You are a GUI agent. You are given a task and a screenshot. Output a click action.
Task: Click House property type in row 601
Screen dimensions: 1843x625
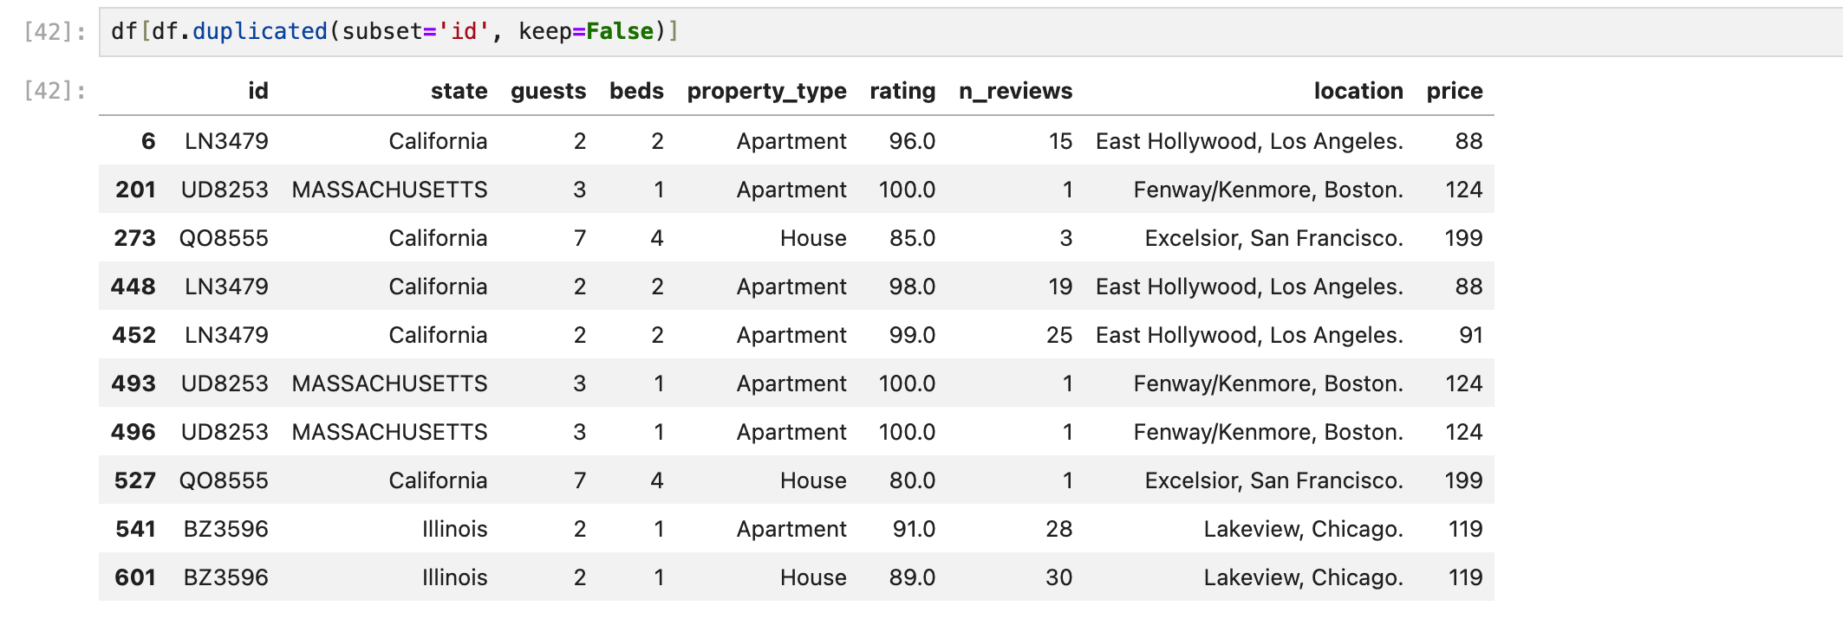click(813, 577)
